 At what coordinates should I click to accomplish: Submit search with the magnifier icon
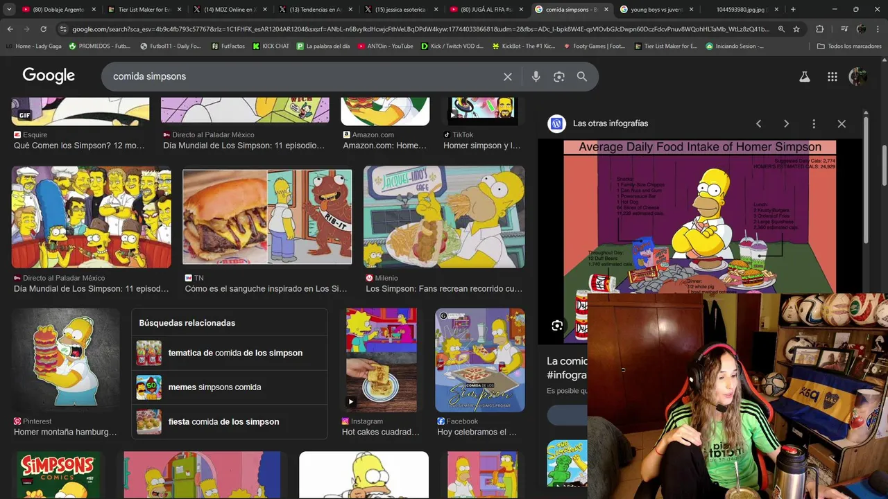click(x=582, y=77)
